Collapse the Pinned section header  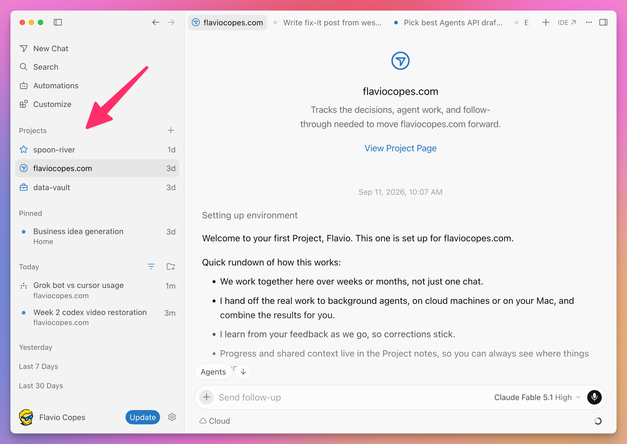[30, 214]
